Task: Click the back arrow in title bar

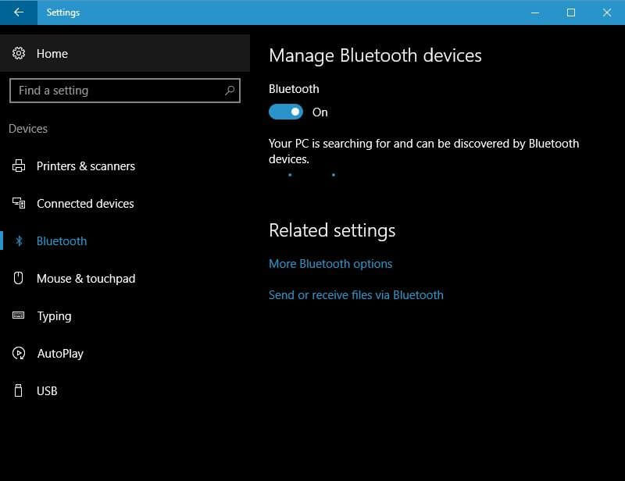Action: coord(18,12)
